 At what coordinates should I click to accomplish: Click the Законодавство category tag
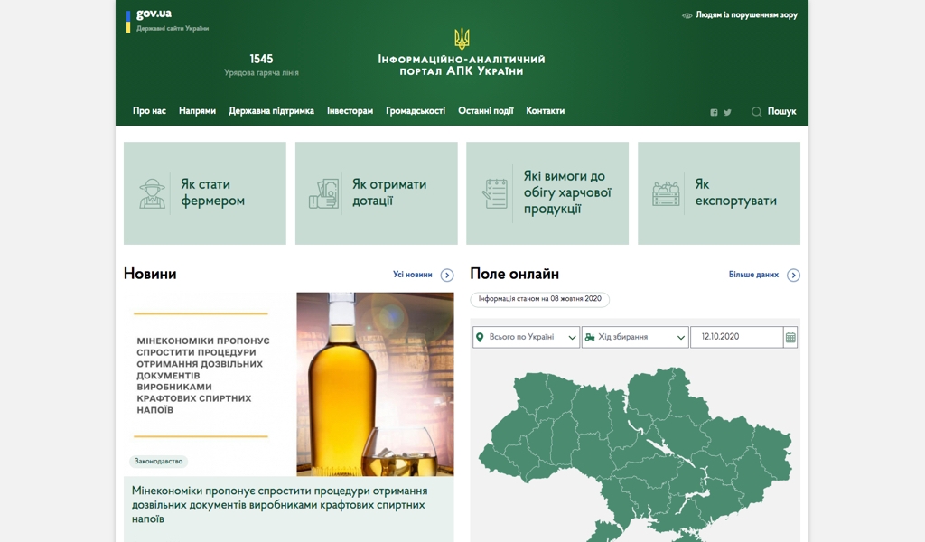pos(158,462)
